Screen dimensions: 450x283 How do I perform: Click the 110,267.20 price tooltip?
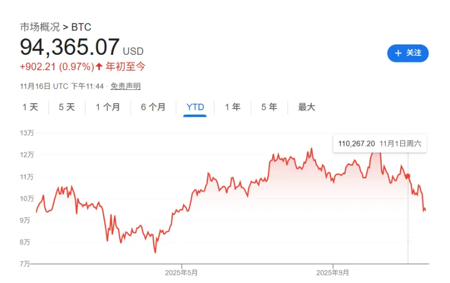(357, 144)
